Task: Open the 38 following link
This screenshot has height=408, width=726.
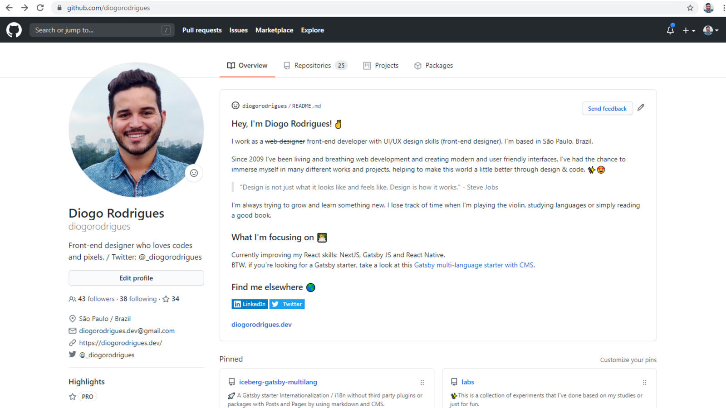Action: [138, 299]
